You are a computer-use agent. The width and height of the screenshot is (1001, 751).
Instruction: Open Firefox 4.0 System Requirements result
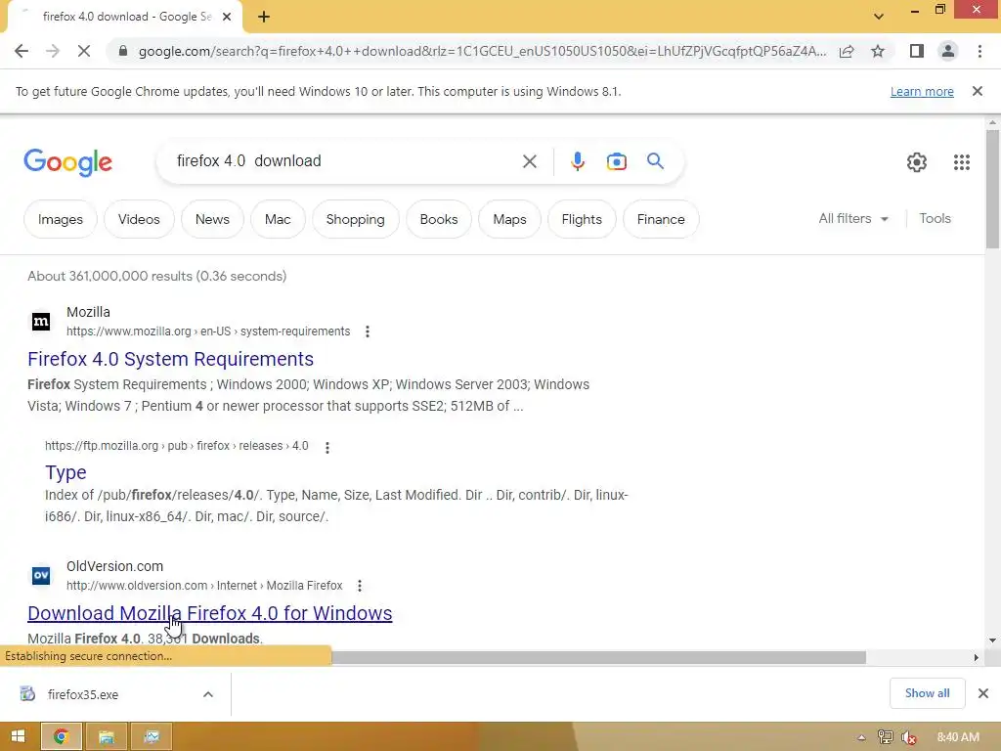pos(170,359)
